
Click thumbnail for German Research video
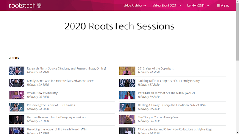pos(16,119)
